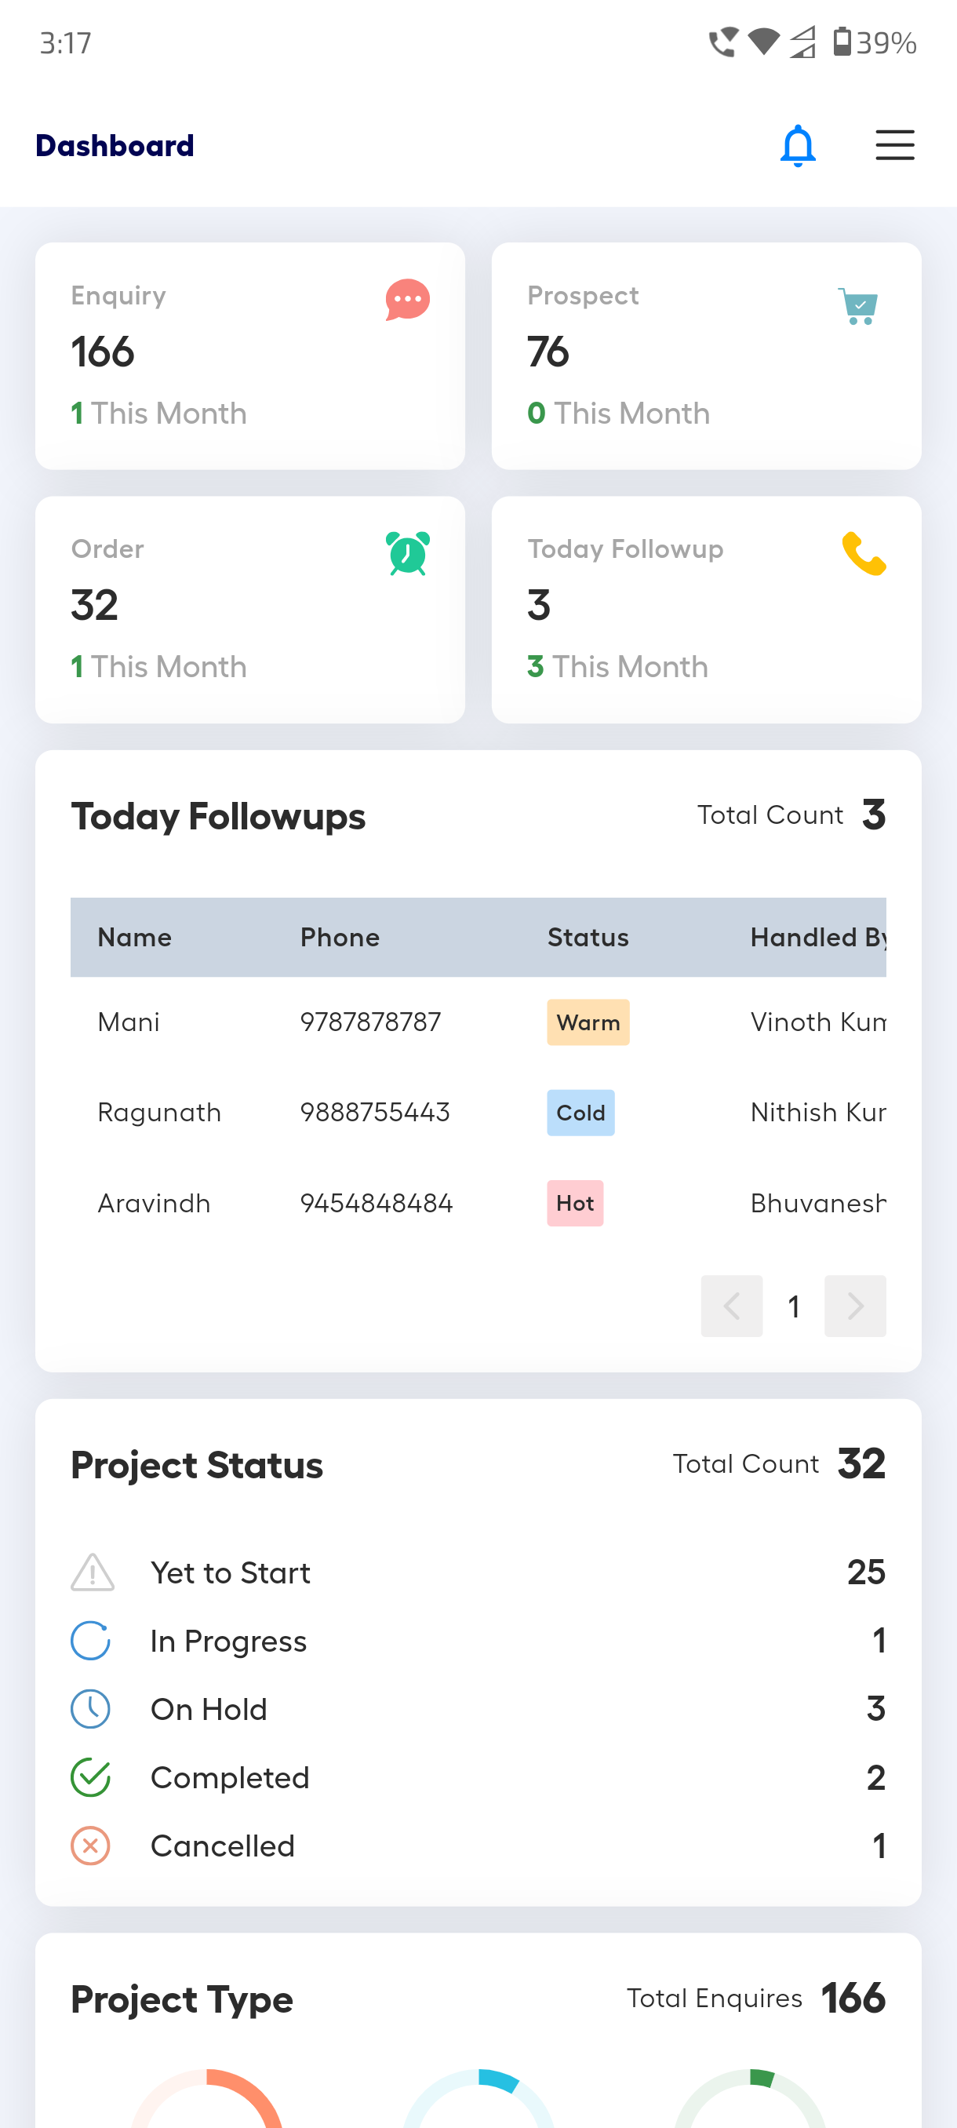This screenshot has width=957, height=2128.
Task: Select the Cold status badge for Ragunath
Action: (580, 1113)
